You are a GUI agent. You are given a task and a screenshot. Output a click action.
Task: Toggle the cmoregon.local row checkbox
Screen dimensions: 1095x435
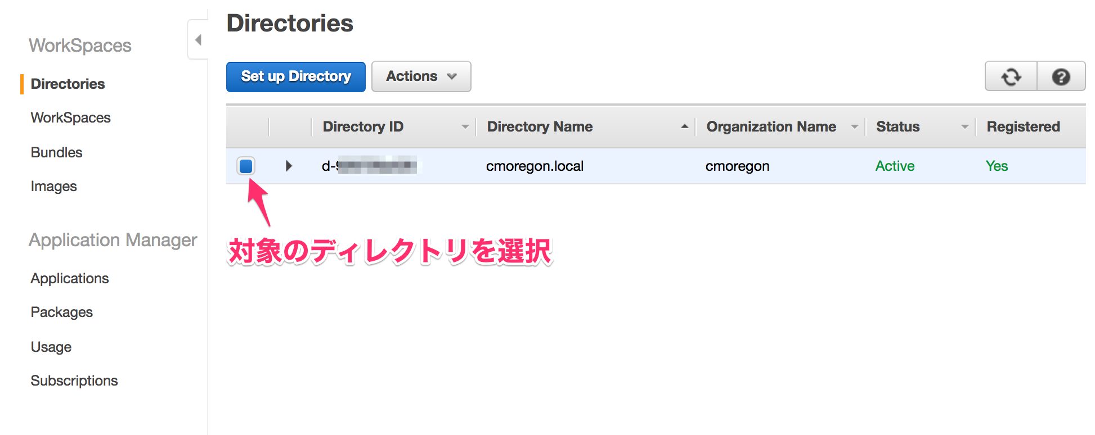tap(246, 166)
